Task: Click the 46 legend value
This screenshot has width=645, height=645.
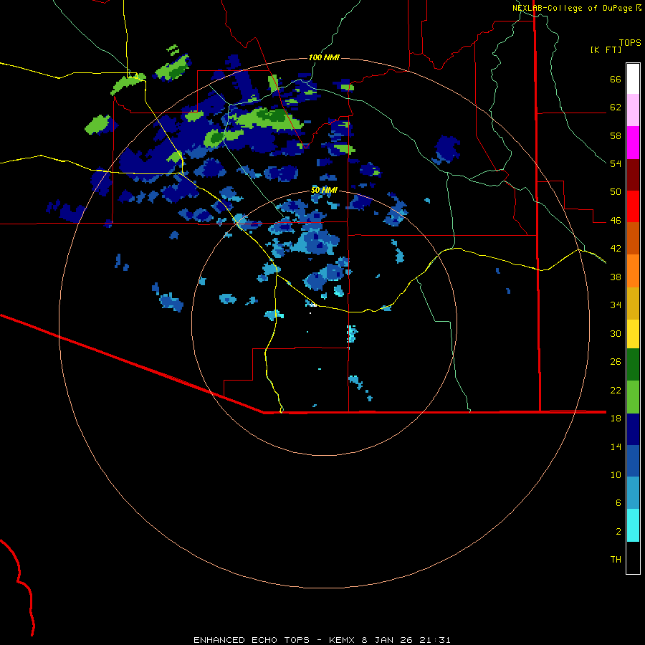Action: [x=616, y=221]
